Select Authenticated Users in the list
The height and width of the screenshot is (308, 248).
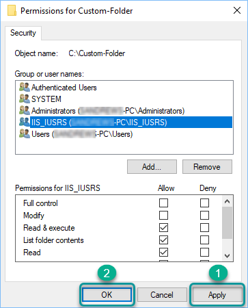(x=64, y=88)
